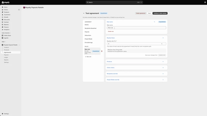The height and width of the screenshot is (116, 207).
Task: Open Online Store channel
Action: point(8,35)
